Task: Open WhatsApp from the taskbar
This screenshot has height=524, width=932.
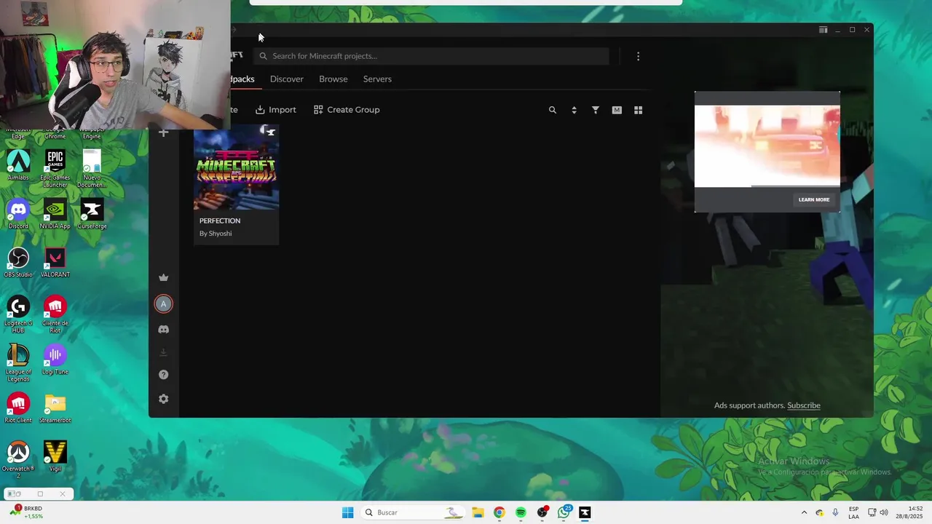Action: [x=564, y=512]
